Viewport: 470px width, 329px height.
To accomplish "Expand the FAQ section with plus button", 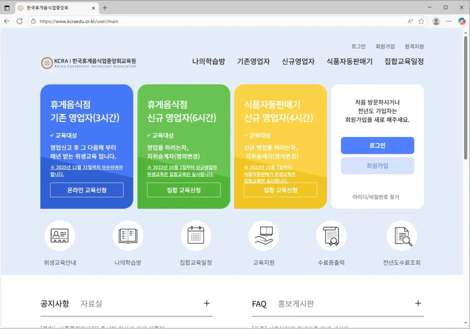I will click(x=418, y=303).
